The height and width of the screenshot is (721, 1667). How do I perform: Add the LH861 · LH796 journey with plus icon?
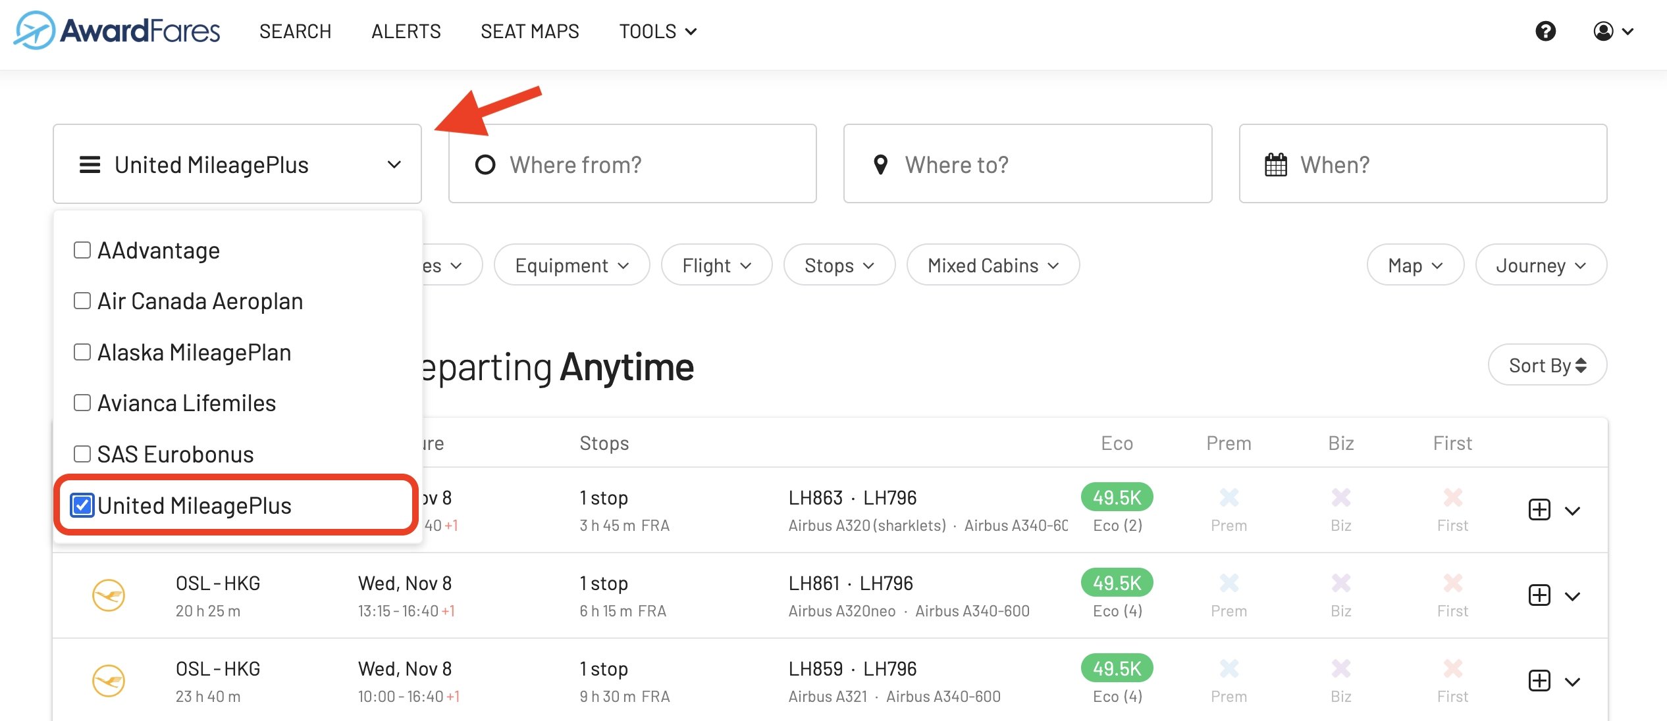pyautogui.click(x=1539, y=595)
